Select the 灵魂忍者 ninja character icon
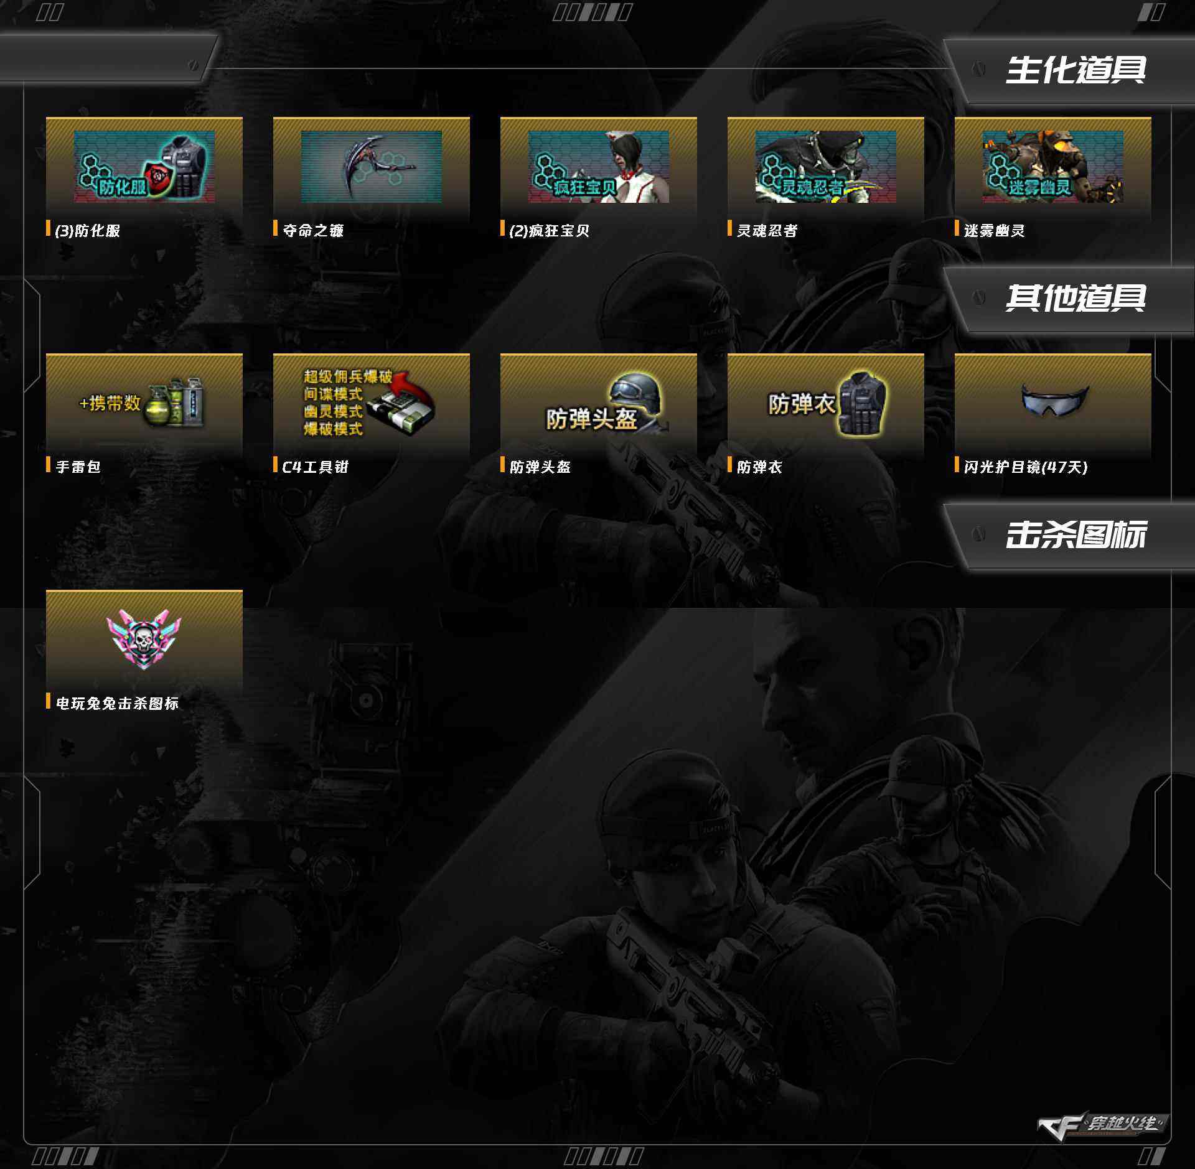1195x1169 pixels. click(826, 167)
